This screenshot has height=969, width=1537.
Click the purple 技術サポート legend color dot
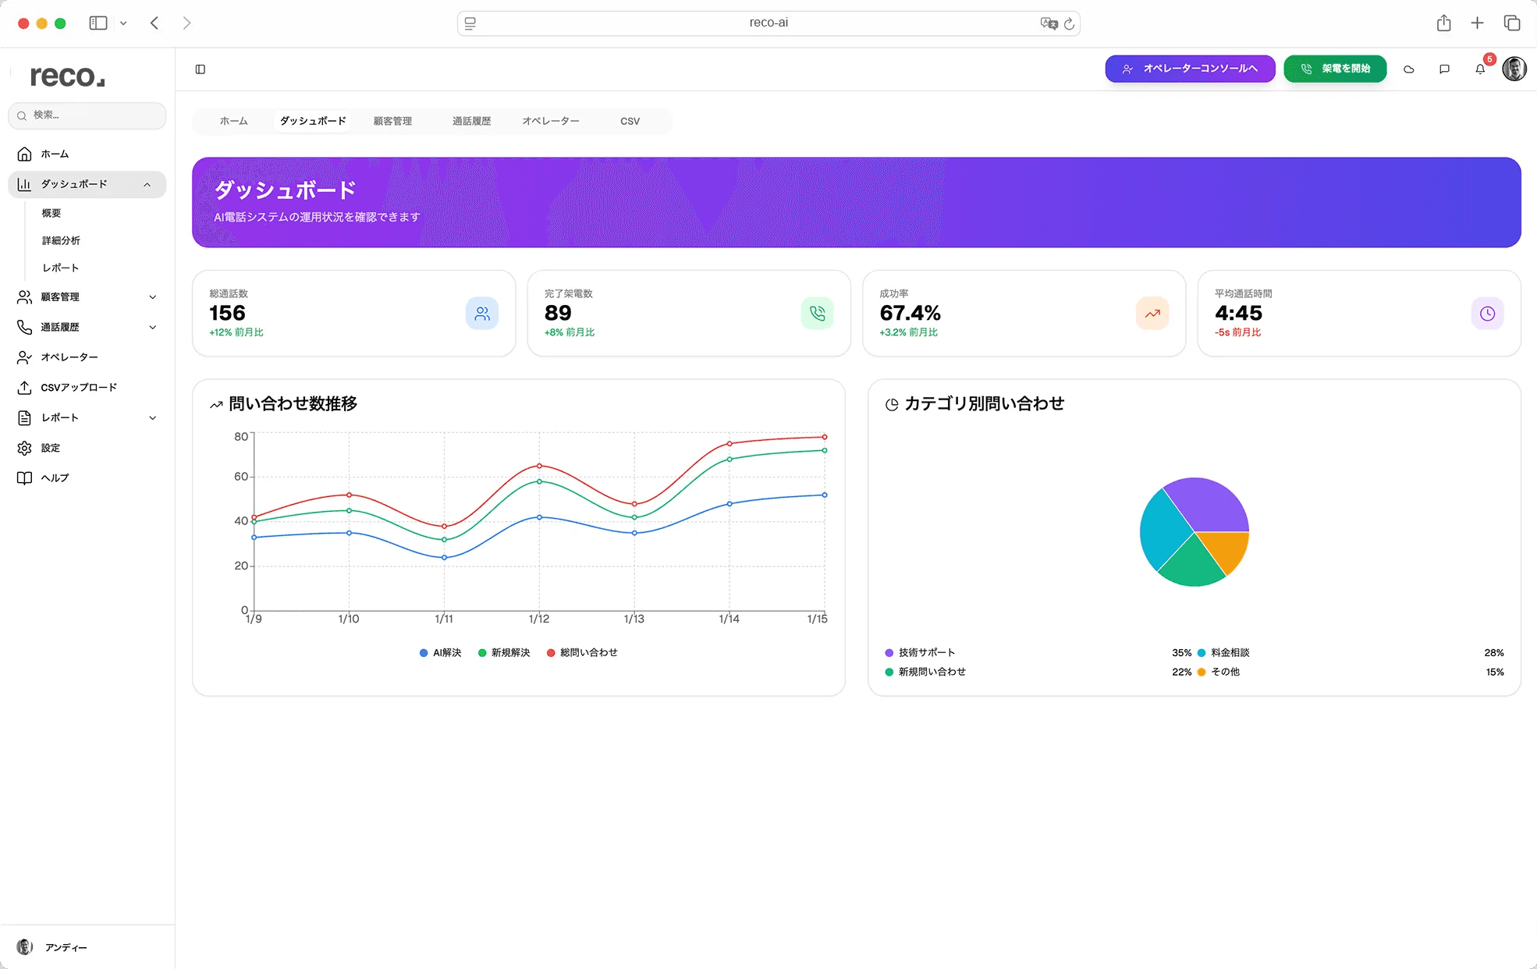click(x=888, y=652)
